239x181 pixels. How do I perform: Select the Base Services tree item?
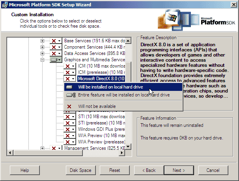coord(95,41)
